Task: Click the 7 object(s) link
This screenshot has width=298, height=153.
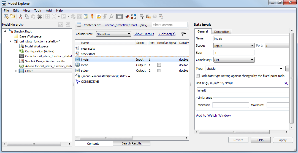Action: (167, 34)
